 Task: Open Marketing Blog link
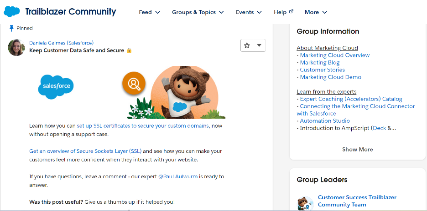click(x=320, y=62)
